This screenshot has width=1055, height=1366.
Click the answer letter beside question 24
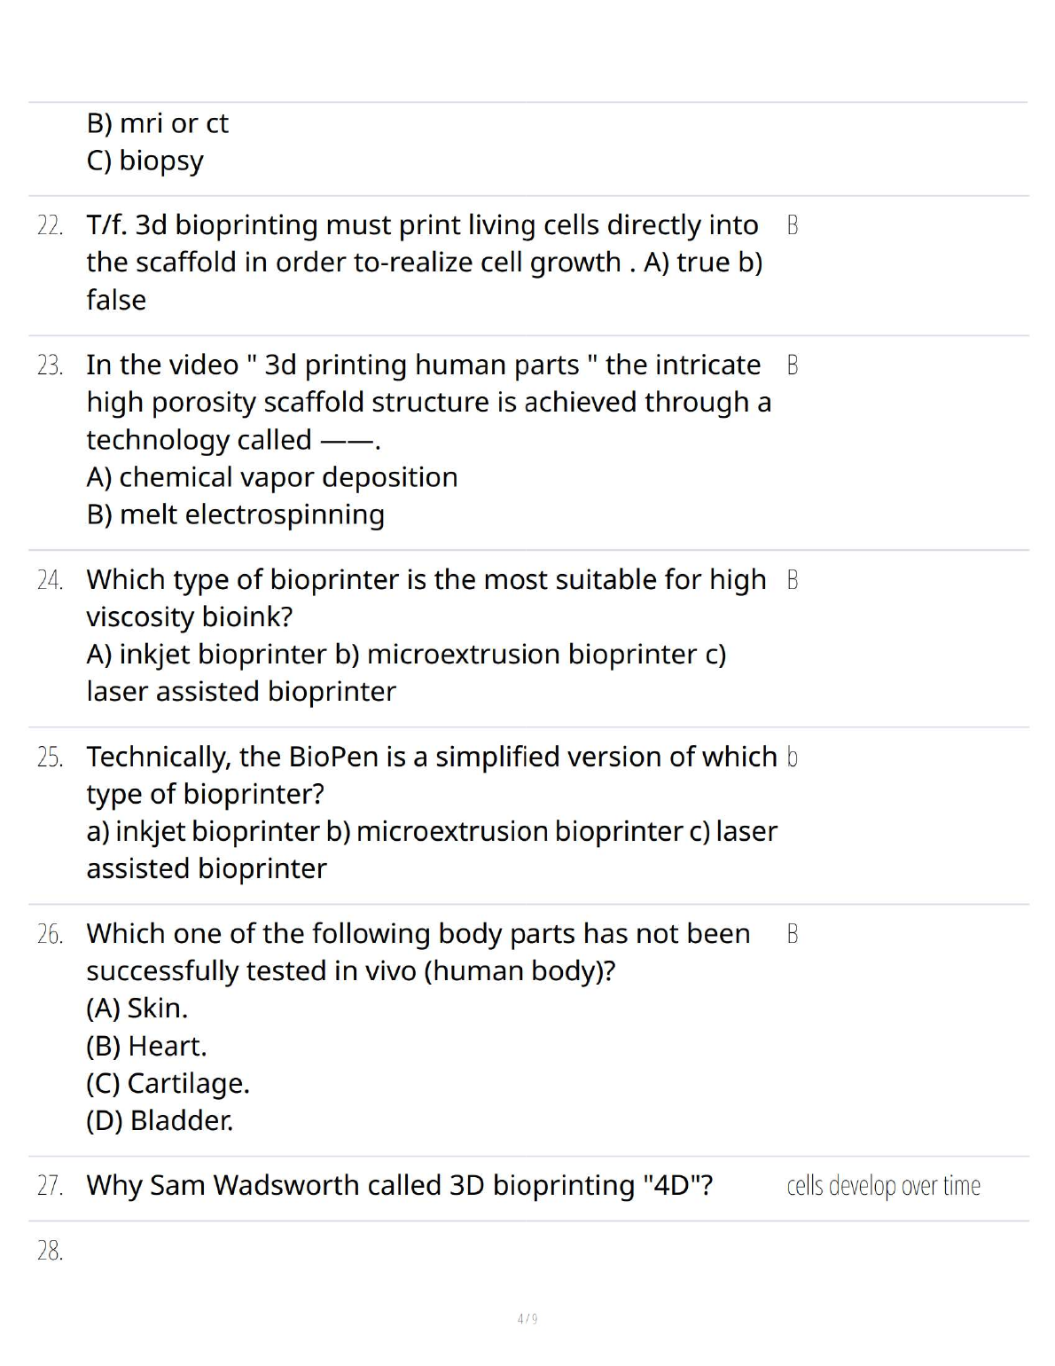pyautogui.click(x=792, y=580)
